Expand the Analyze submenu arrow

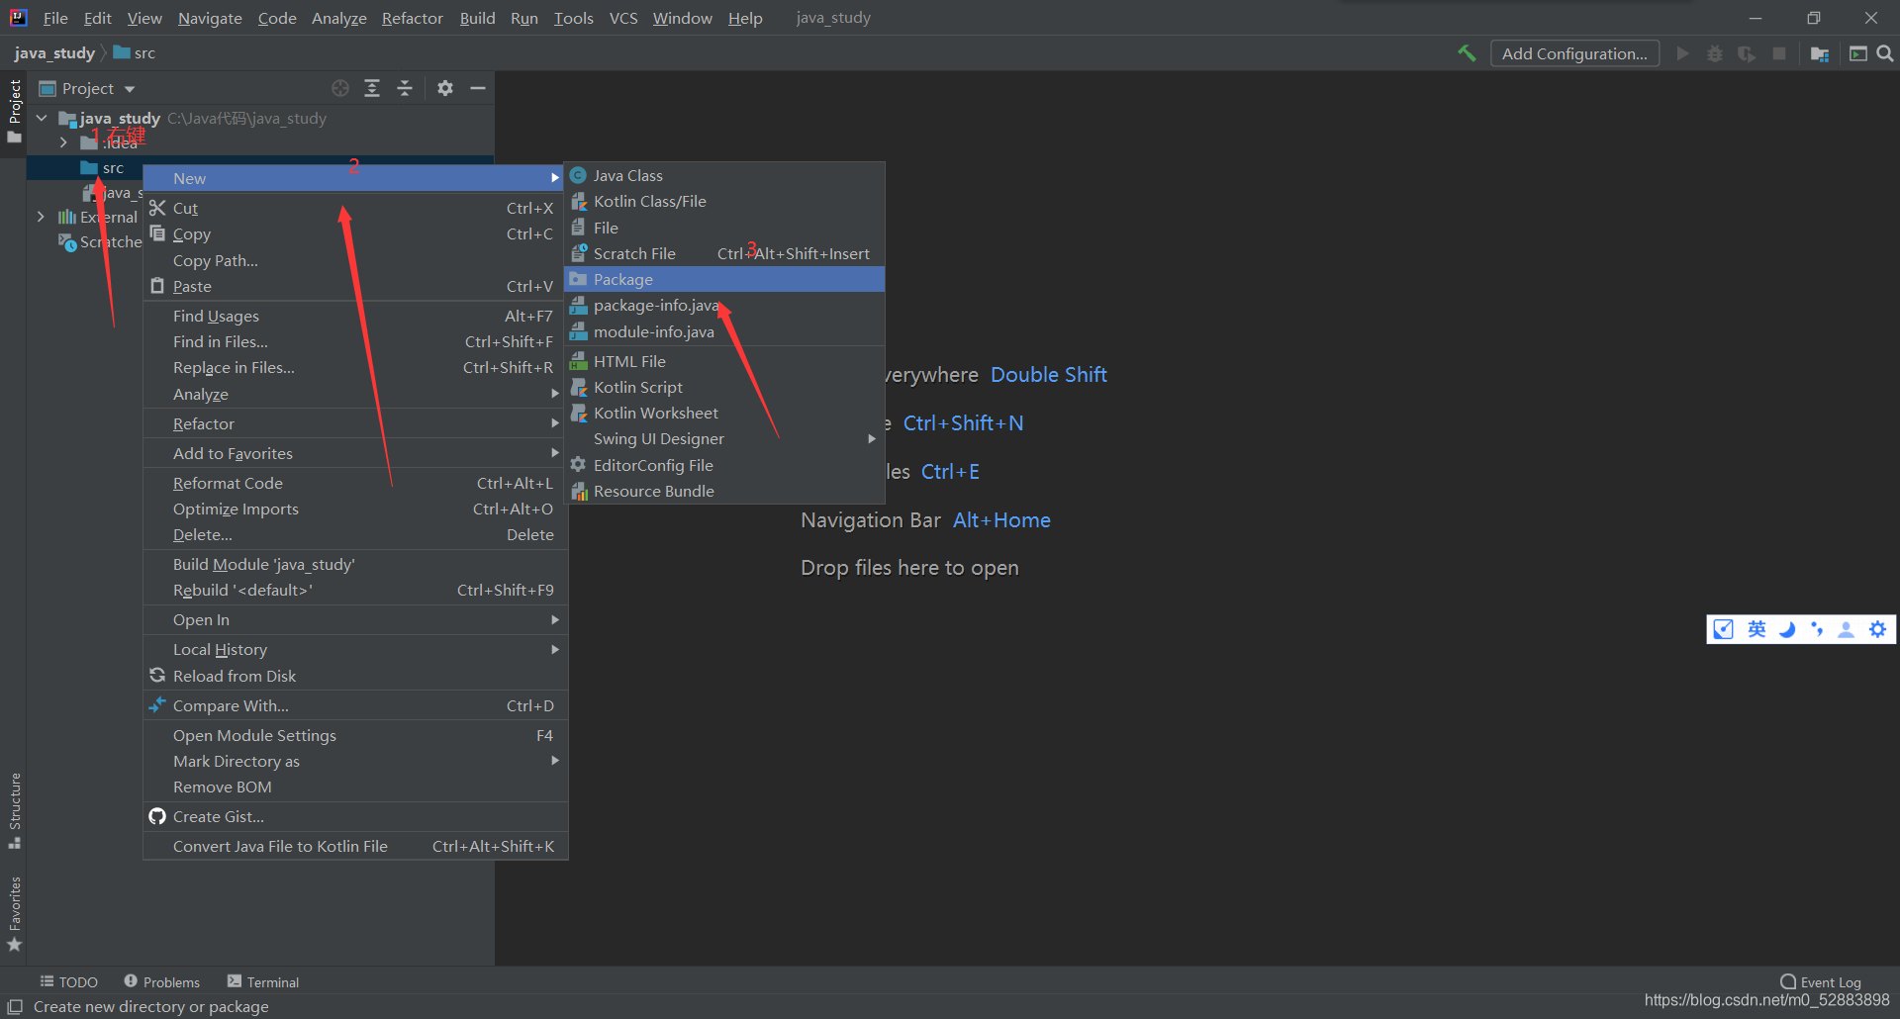click(555, 394)
